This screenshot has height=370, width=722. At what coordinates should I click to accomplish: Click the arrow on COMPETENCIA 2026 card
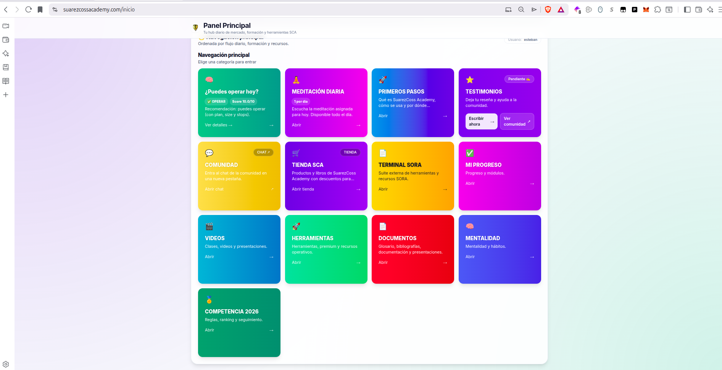(x=271, y=330)
